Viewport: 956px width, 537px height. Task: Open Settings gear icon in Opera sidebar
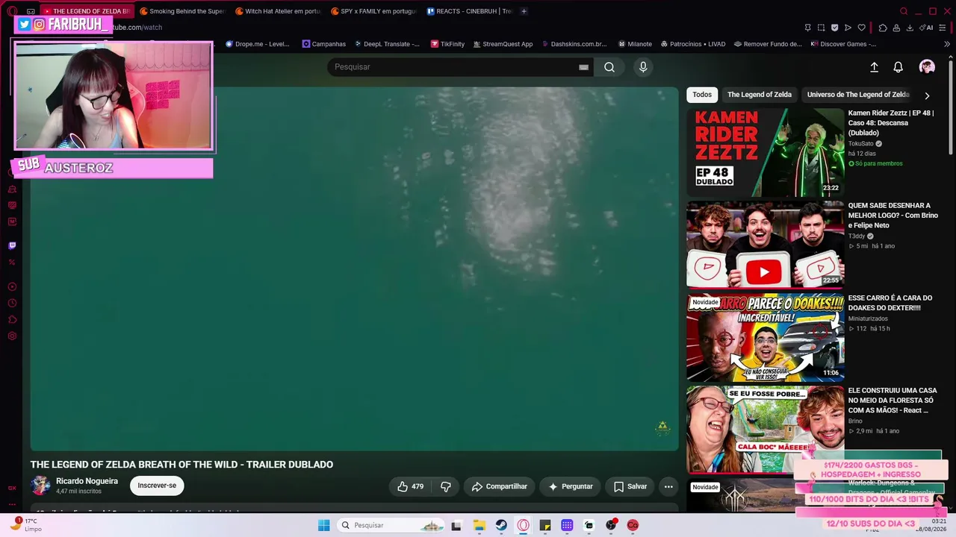(12, 336)
